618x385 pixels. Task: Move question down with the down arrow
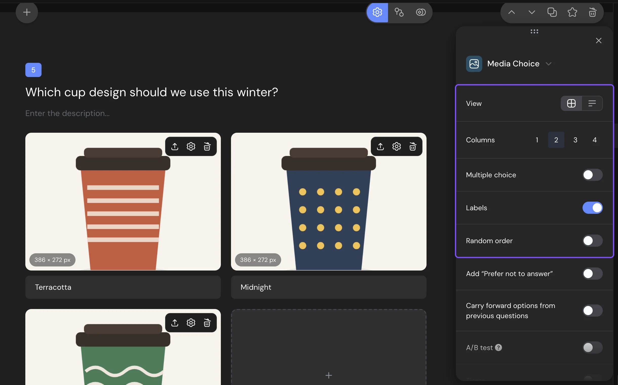coord(532,12)
